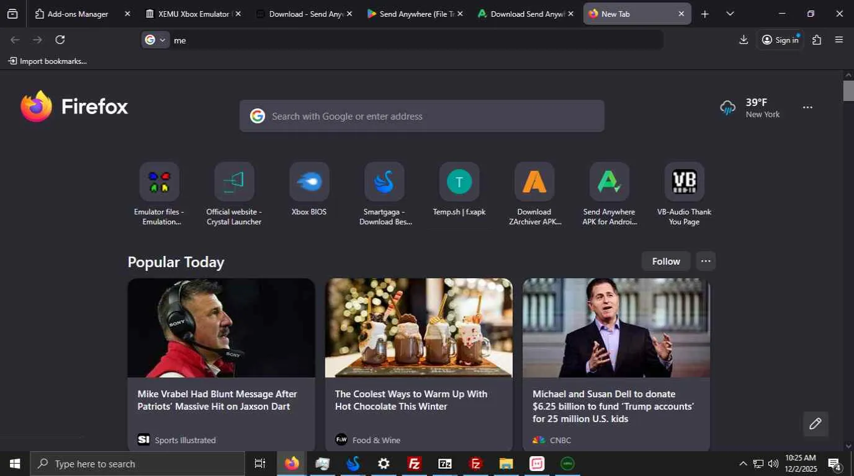
Task: Open the Download ZArchiver APK shortcut
Action: pos(534,194)
